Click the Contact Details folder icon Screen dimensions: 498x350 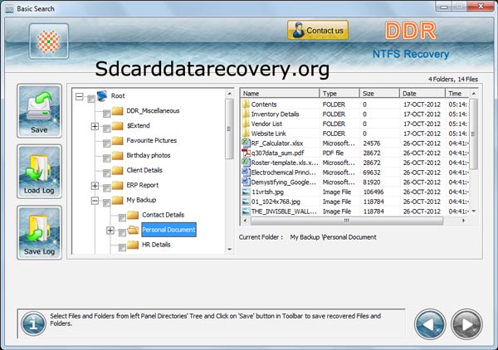pyautogui.click(x=133, y=215)
